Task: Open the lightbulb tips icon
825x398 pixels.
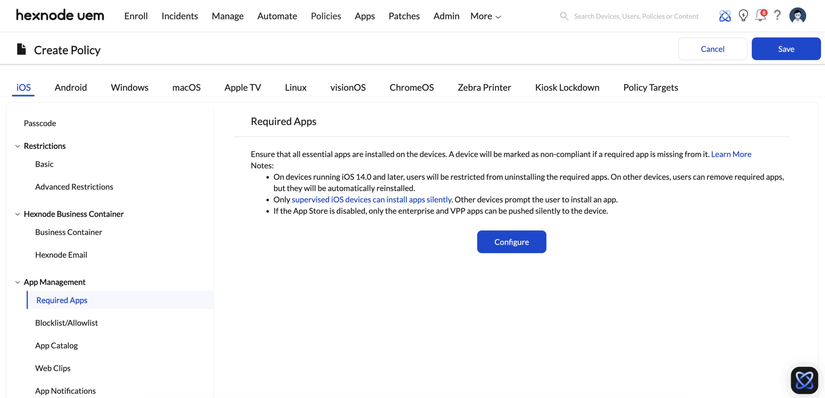Action: [x=743, y=15]
